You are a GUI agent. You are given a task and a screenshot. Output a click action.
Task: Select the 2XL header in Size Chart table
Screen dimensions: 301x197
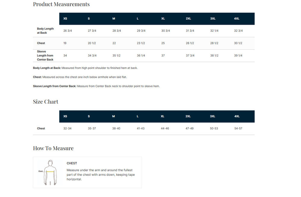[x=188, y=116]
